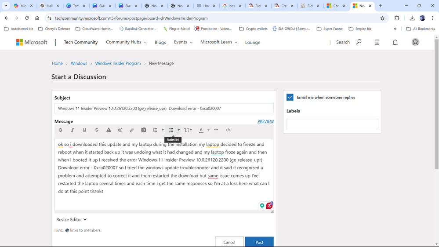Reload the current page
This screenshot has width=439, height=247.
(x=27, y=18)
